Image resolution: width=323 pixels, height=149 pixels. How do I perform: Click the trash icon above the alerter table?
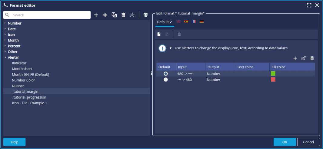coord(312,58)
